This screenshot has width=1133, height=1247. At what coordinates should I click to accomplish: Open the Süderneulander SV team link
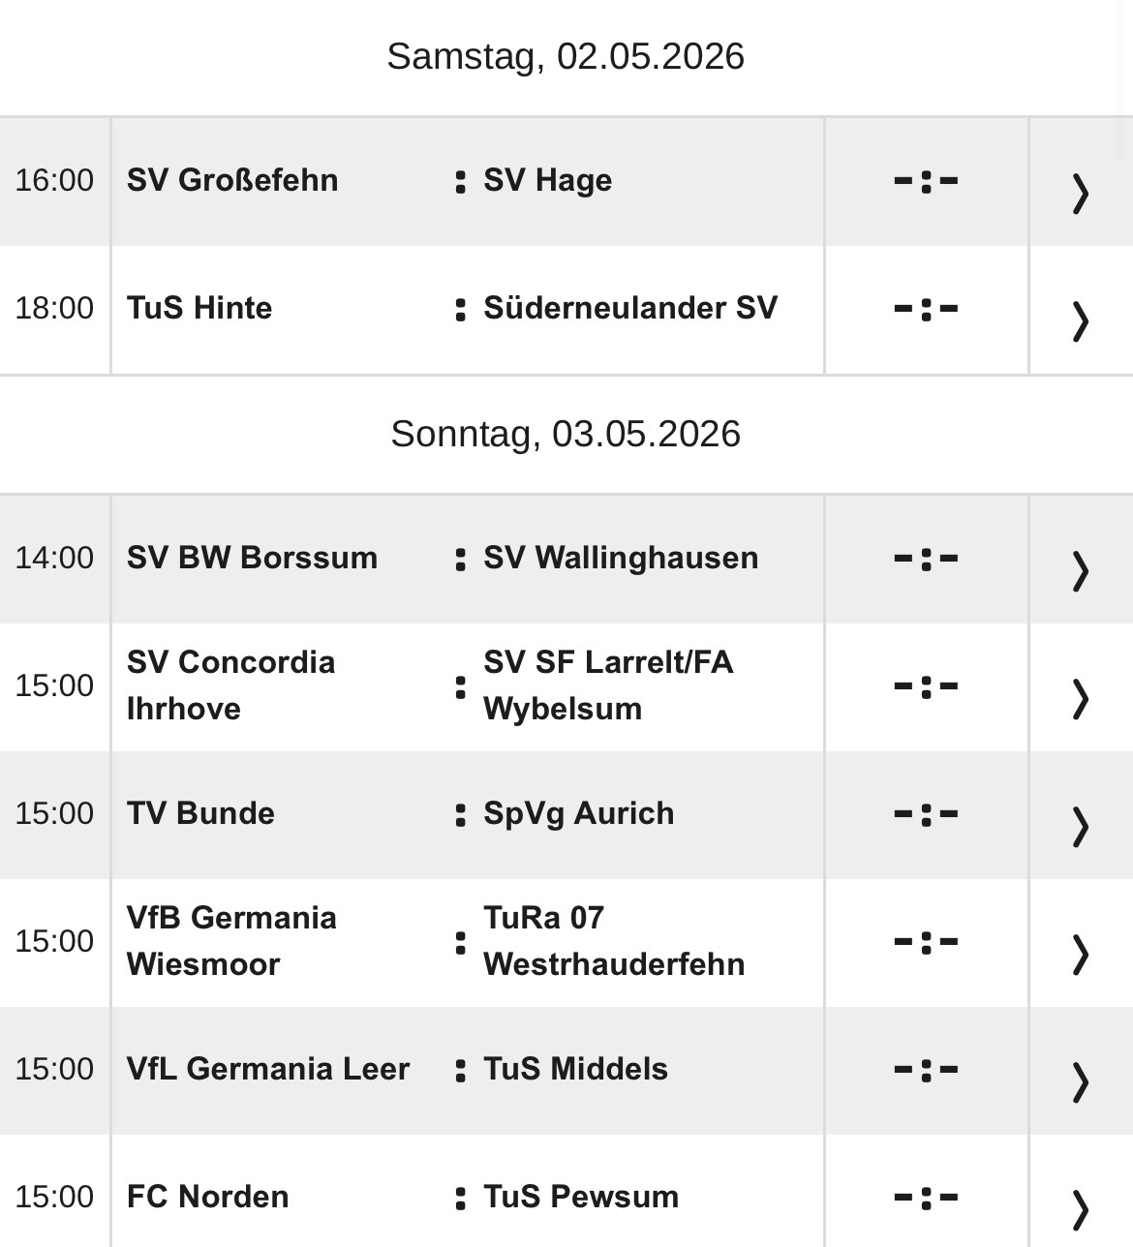(630, 308)
